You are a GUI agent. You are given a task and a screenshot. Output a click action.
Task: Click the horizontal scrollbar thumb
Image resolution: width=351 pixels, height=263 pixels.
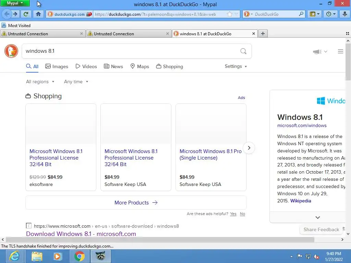point(160,239)
